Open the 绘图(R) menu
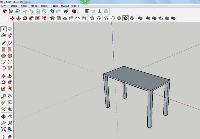 pyautogui.click(x=44, y=6)
